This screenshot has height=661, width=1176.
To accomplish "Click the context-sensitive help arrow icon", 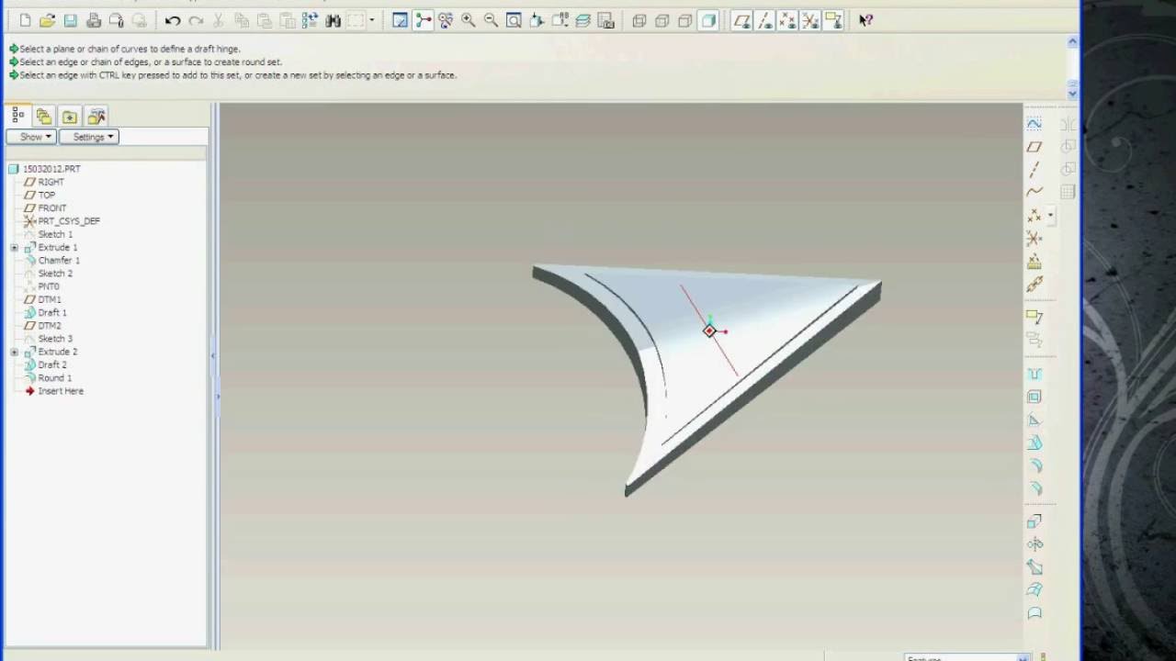I will pos(865,20).
